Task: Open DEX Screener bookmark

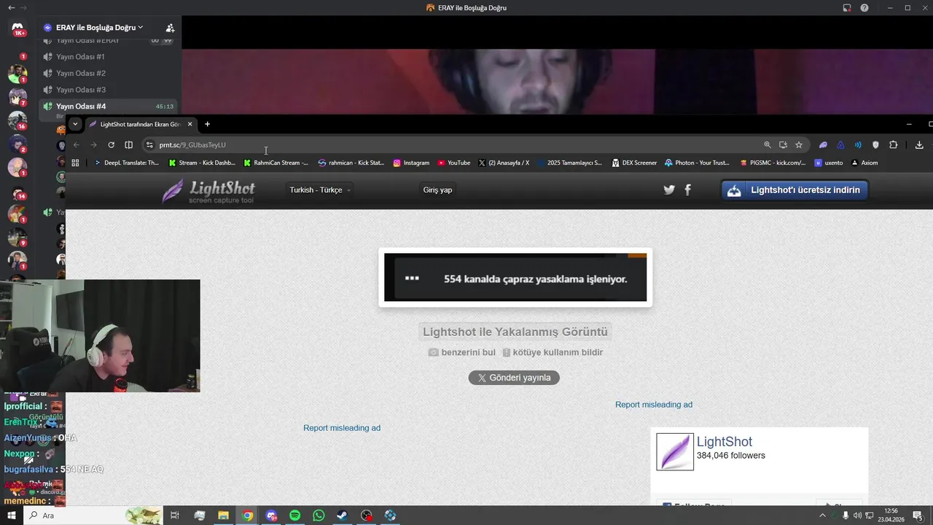Action: [x=635, y=163]
